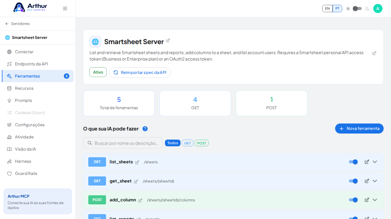This screenshot has height=219, width=391.
Task: Rename get_sheet tool via small pencil
Action: [136, 182]
